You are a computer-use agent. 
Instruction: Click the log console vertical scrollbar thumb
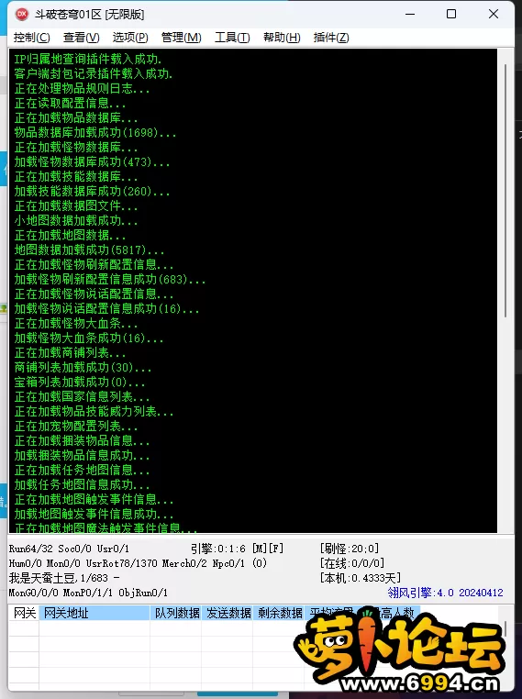(505, 191)
